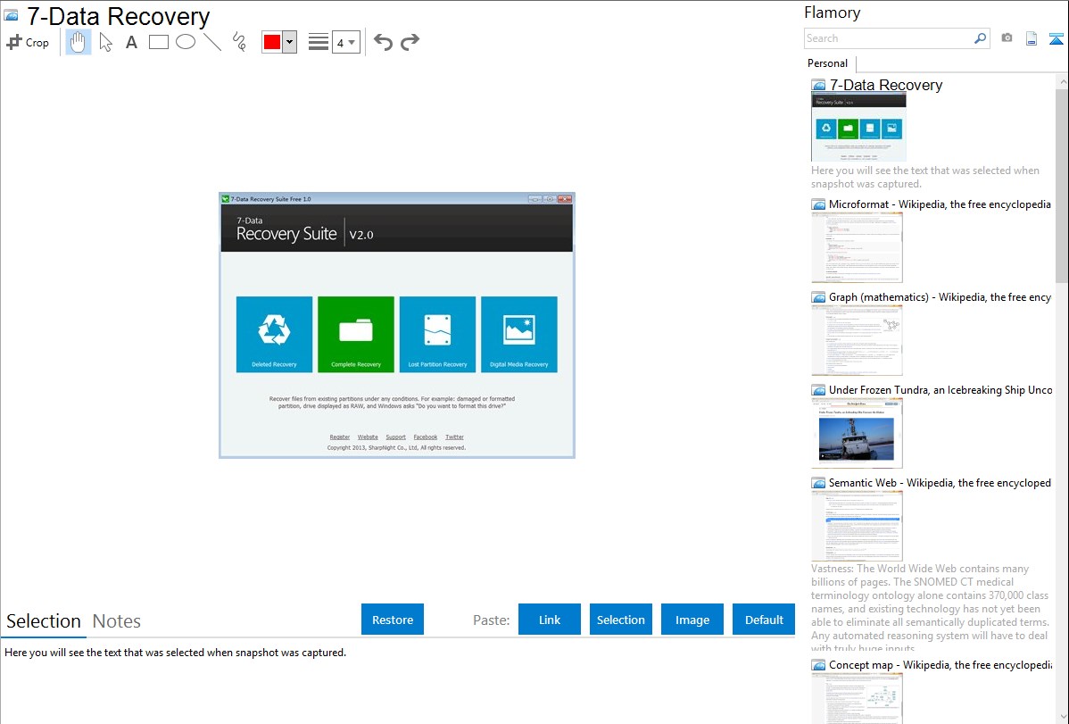Image resolution: width=1069 pixels, height=724 pixels.
Task: Open the color picker dropdown arrow
Action: coord(289,42)
